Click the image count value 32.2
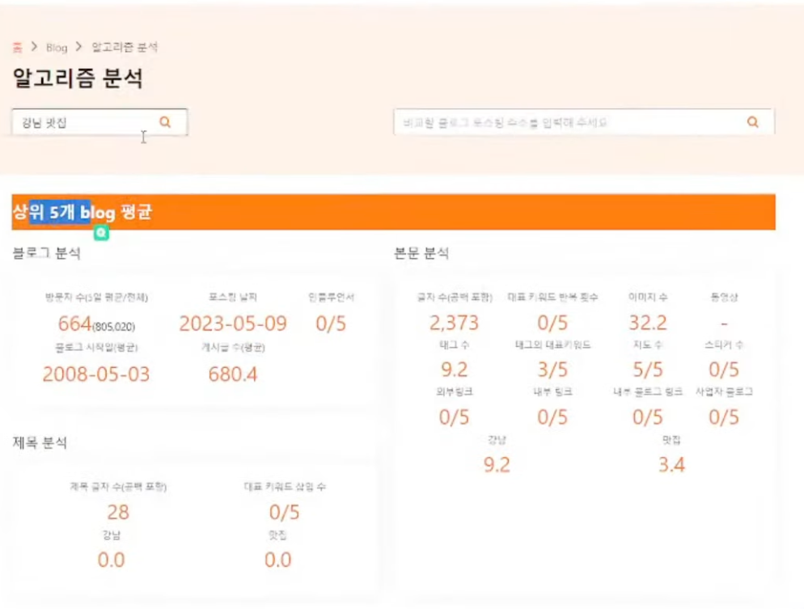The height and width of the screenshot is (609, 804). [648, 322]
